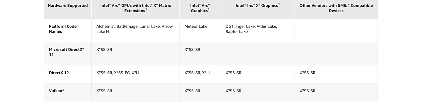Click XeSS-SR under Other Vendors in Vulkan row

point(307,91)
